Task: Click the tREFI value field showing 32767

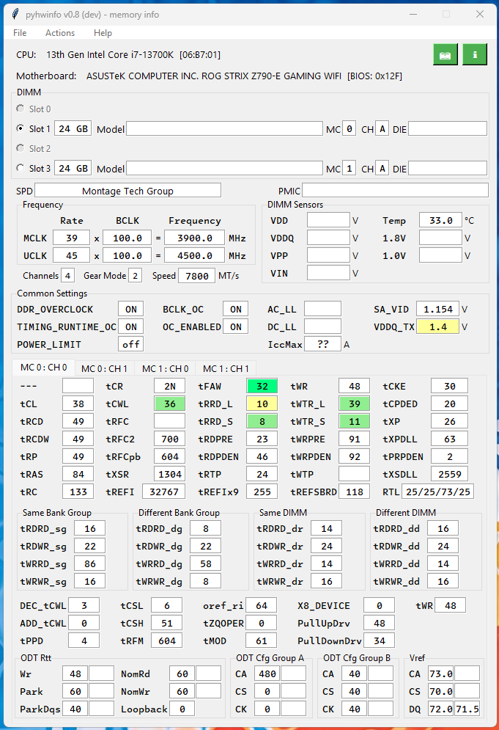Action: click(x=163, y=492)
